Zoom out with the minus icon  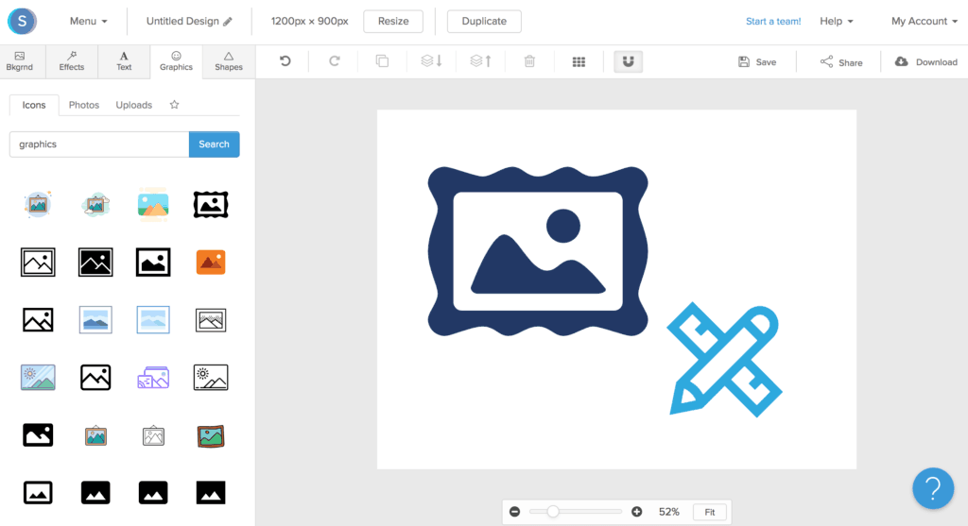pyautogui.click(x=515, y=512)
